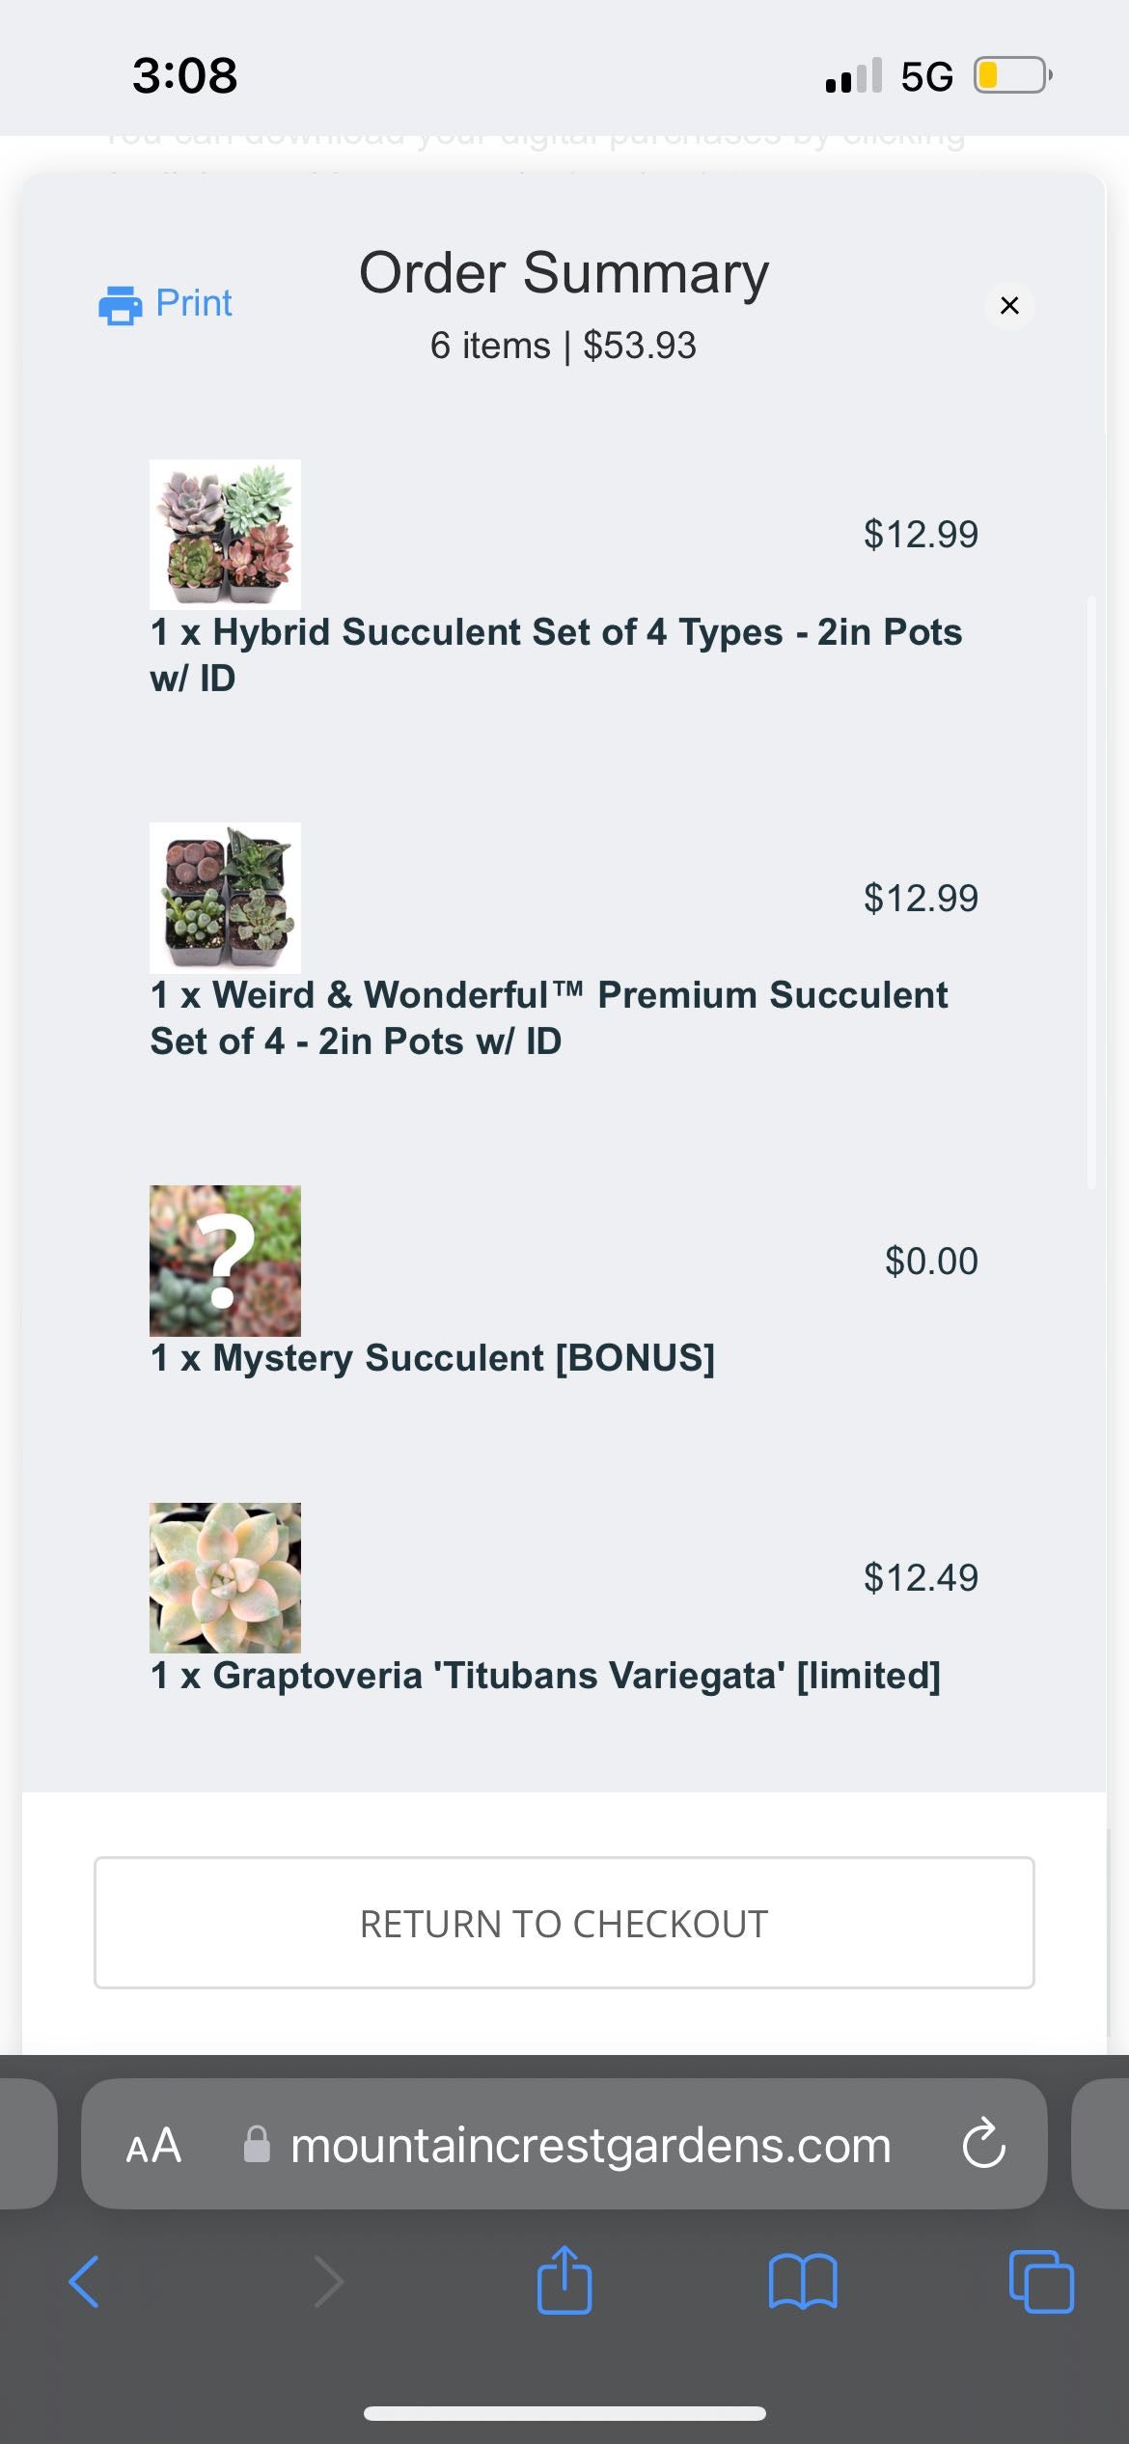Open the Safari share sheet

tap(564, 2280)
